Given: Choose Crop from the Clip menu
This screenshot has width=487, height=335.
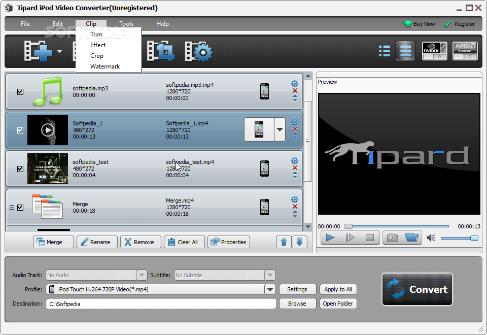Looking at the screenshot, I should coord(96,56).
